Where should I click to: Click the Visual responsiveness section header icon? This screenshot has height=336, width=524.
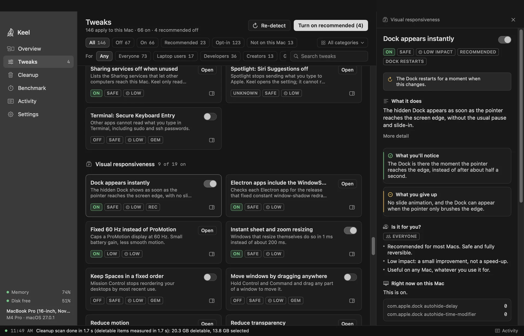pos(89,164)
